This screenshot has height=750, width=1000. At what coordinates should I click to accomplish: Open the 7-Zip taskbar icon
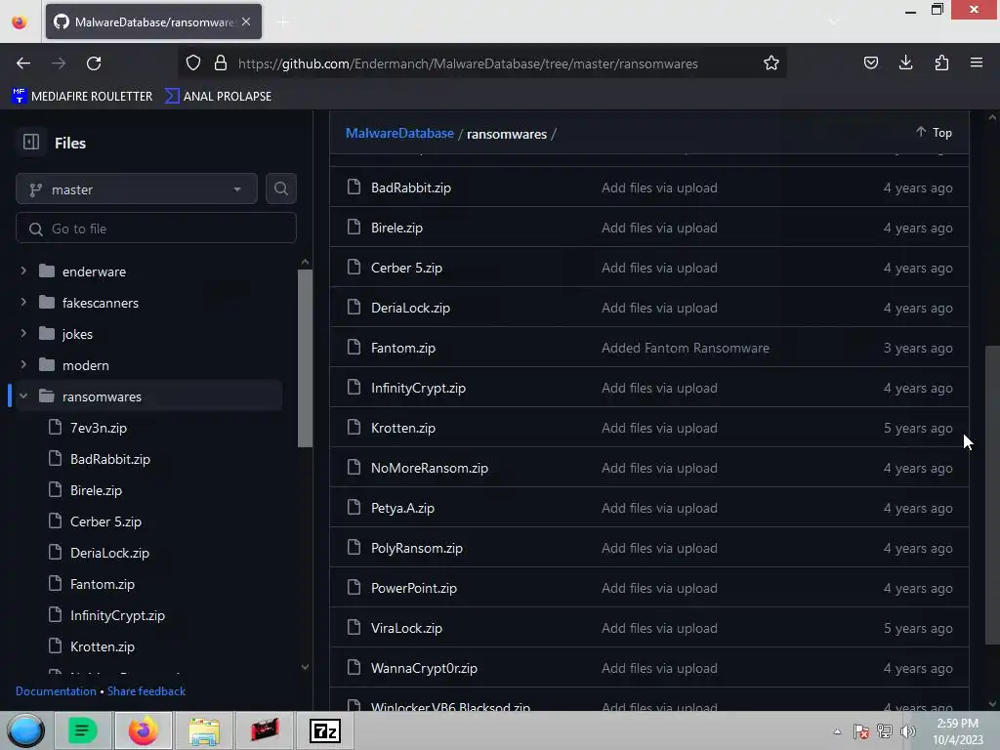324,730
